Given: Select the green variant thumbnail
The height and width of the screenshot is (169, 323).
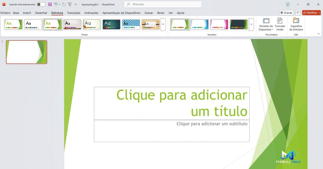Looking at the screenshot, I should point(180,24).
